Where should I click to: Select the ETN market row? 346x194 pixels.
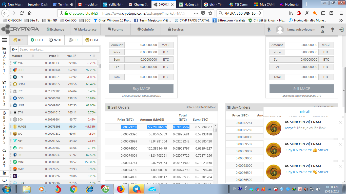(x=53, y=77)
